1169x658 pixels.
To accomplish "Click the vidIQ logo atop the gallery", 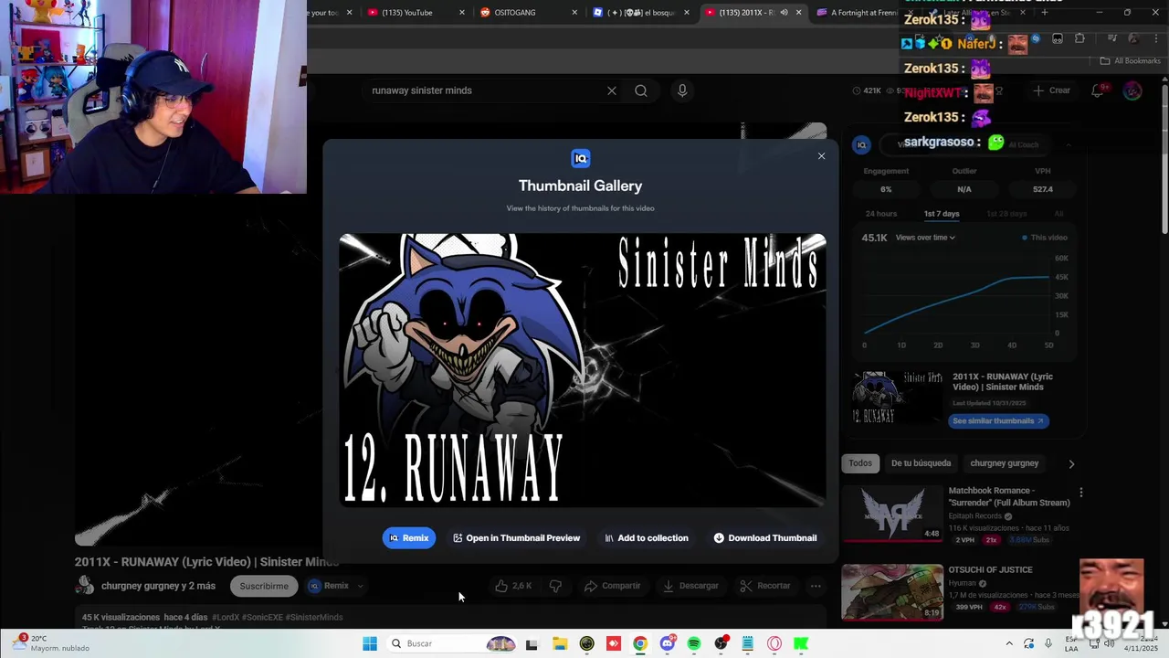I will point(580,158).
